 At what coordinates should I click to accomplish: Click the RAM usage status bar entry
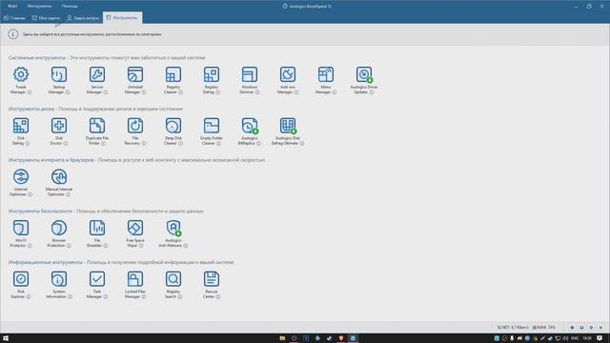544,328
